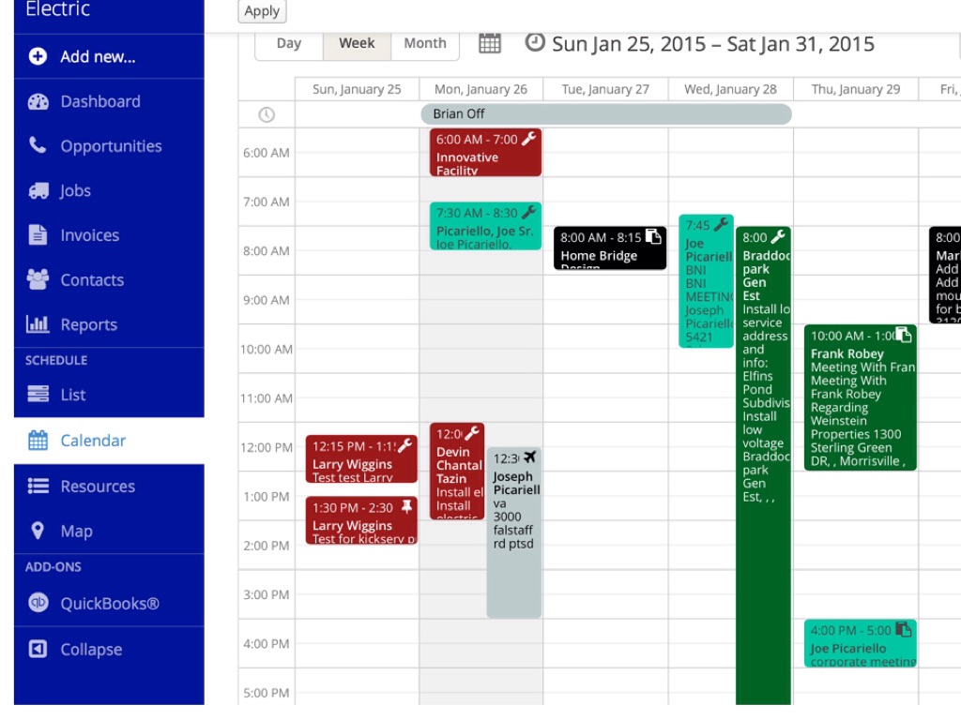Click the QuickBooks logo icon
This screenshot has height=720, width=961.
(x=38, y=604)
